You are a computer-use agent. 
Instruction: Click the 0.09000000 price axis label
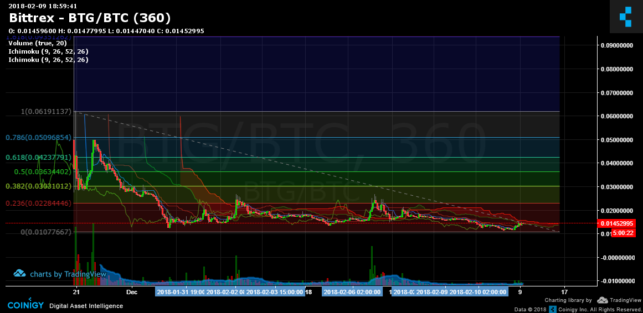coord(617,45)
